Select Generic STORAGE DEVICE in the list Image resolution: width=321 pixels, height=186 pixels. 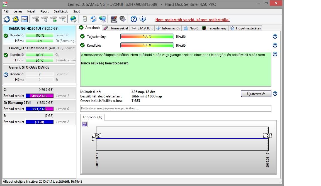[x=39, y=73]
